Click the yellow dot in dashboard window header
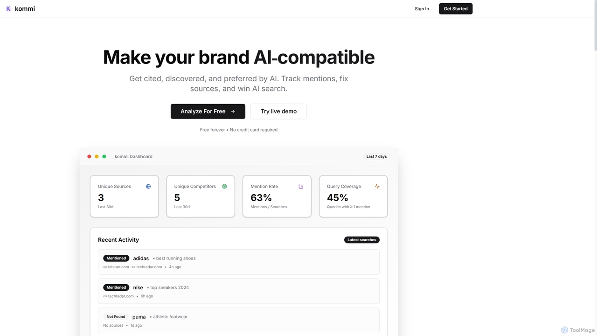The height and width of the screenshot is (336, 597). (97, 156)
